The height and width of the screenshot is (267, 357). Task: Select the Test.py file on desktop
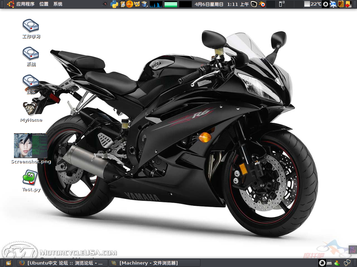click(31, 181)
